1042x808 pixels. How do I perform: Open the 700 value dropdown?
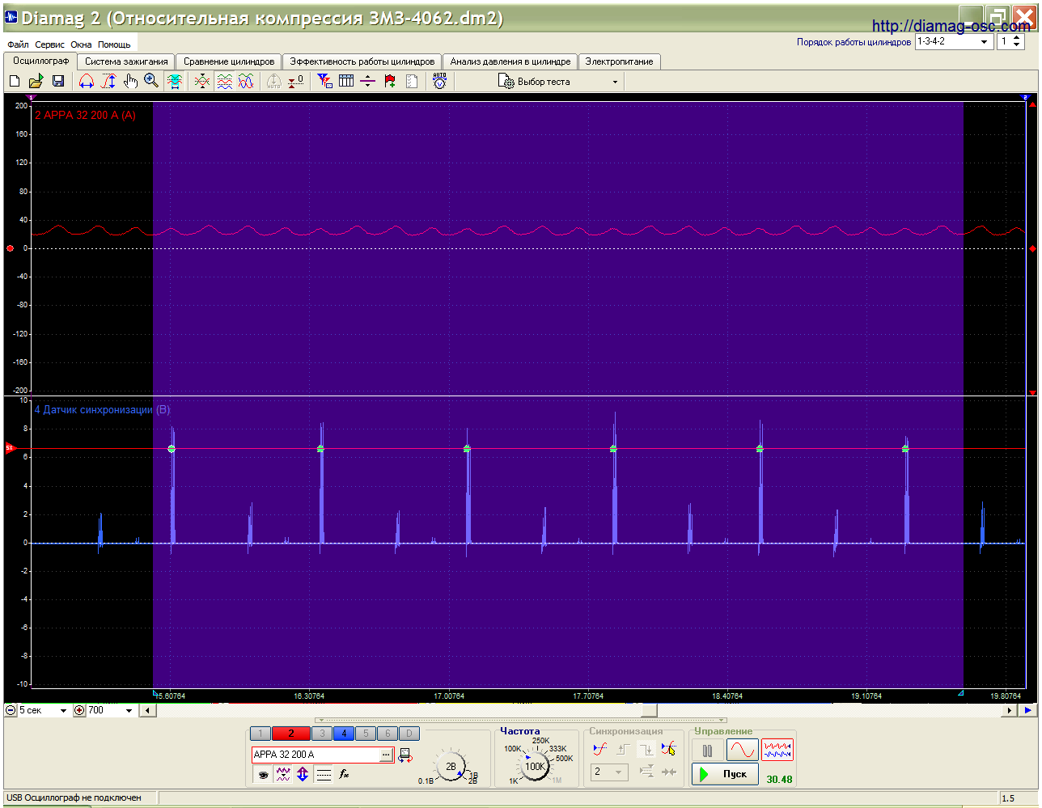coord(111,710)
